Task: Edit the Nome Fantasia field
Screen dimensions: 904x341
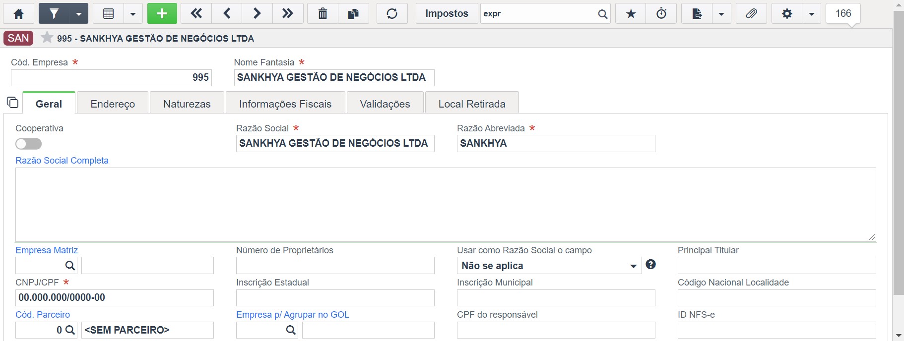Action: [334, 78]
